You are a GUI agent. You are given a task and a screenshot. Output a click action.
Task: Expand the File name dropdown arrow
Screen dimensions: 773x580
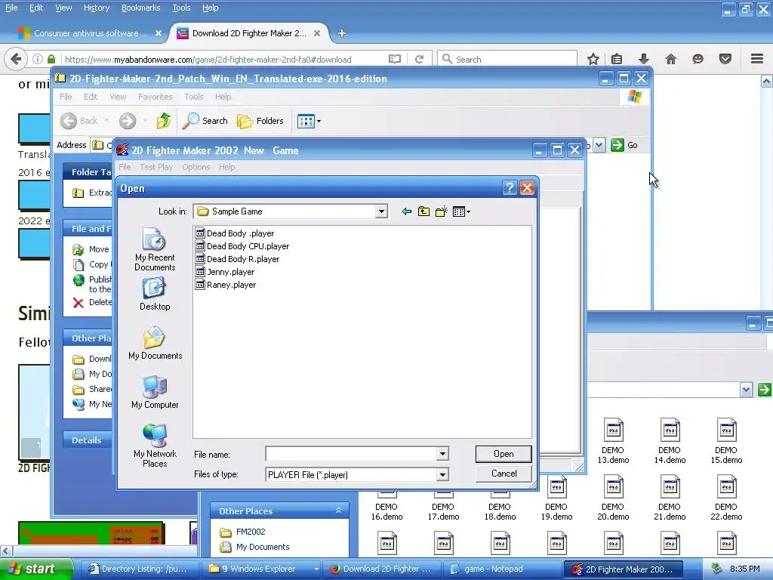[x=442, y=454]
